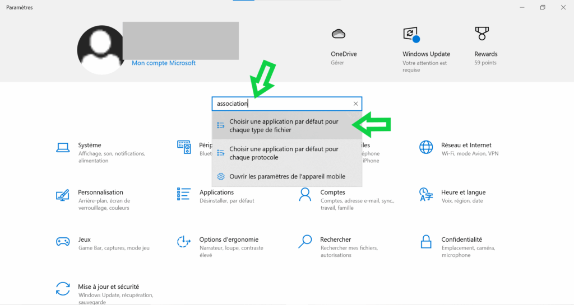574x305 pixels.
Task: Open Réseau et Internet globe icon
Action: [x=426, y=148]
